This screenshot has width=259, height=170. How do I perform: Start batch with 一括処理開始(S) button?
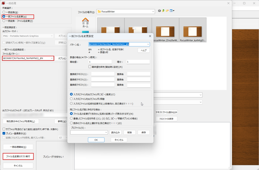click(18, 147)
